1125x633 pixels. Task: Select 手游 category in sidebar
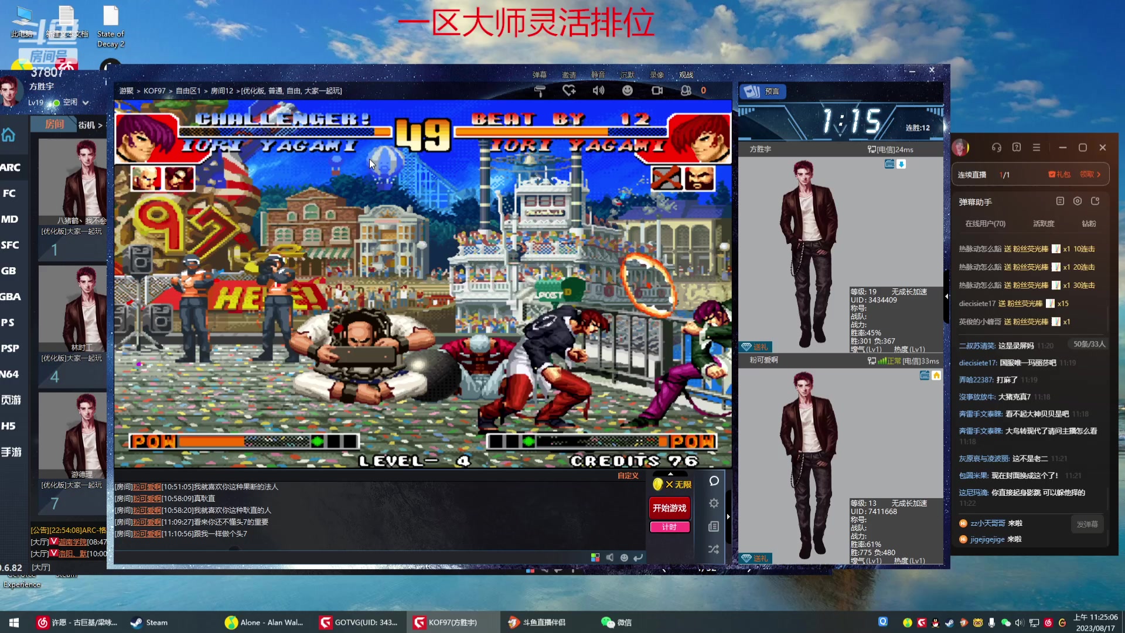(11, 452)
